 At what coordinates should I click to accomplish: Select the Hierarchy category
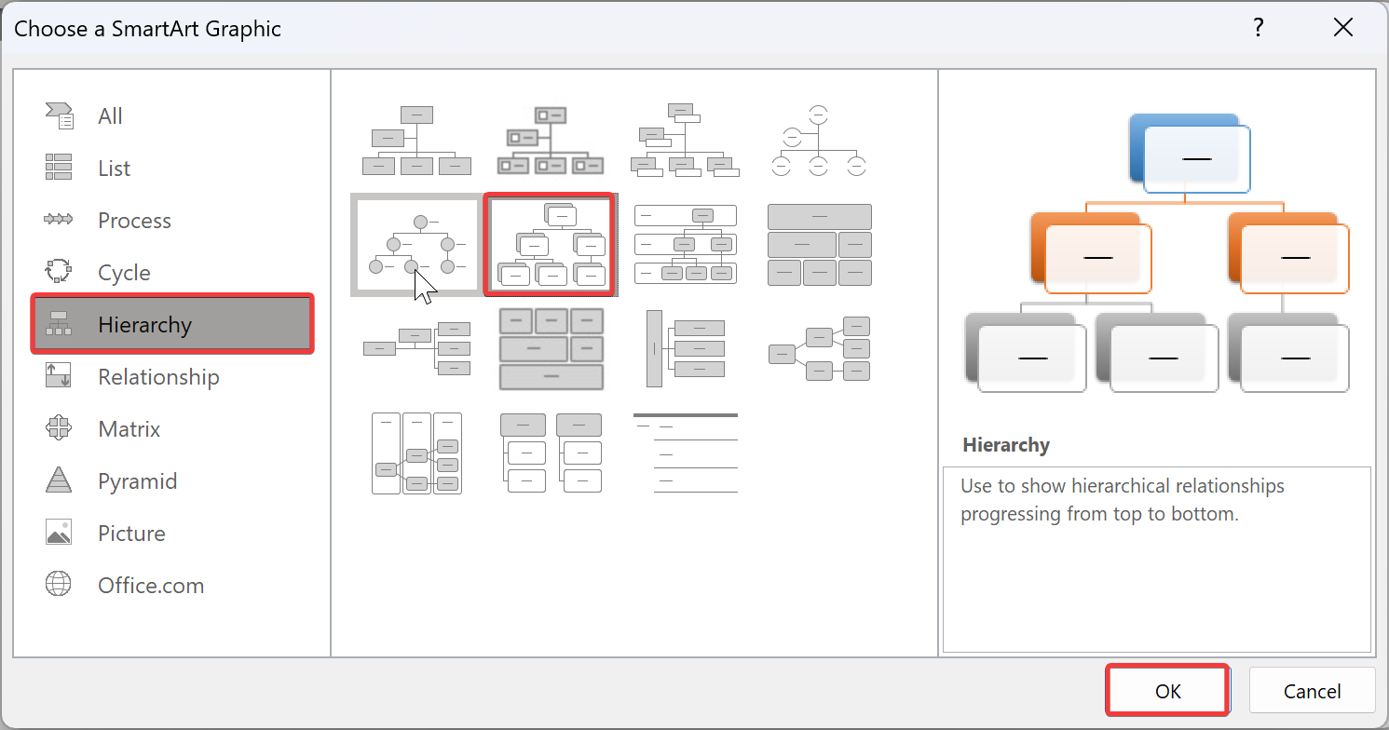tap(172, 324)
